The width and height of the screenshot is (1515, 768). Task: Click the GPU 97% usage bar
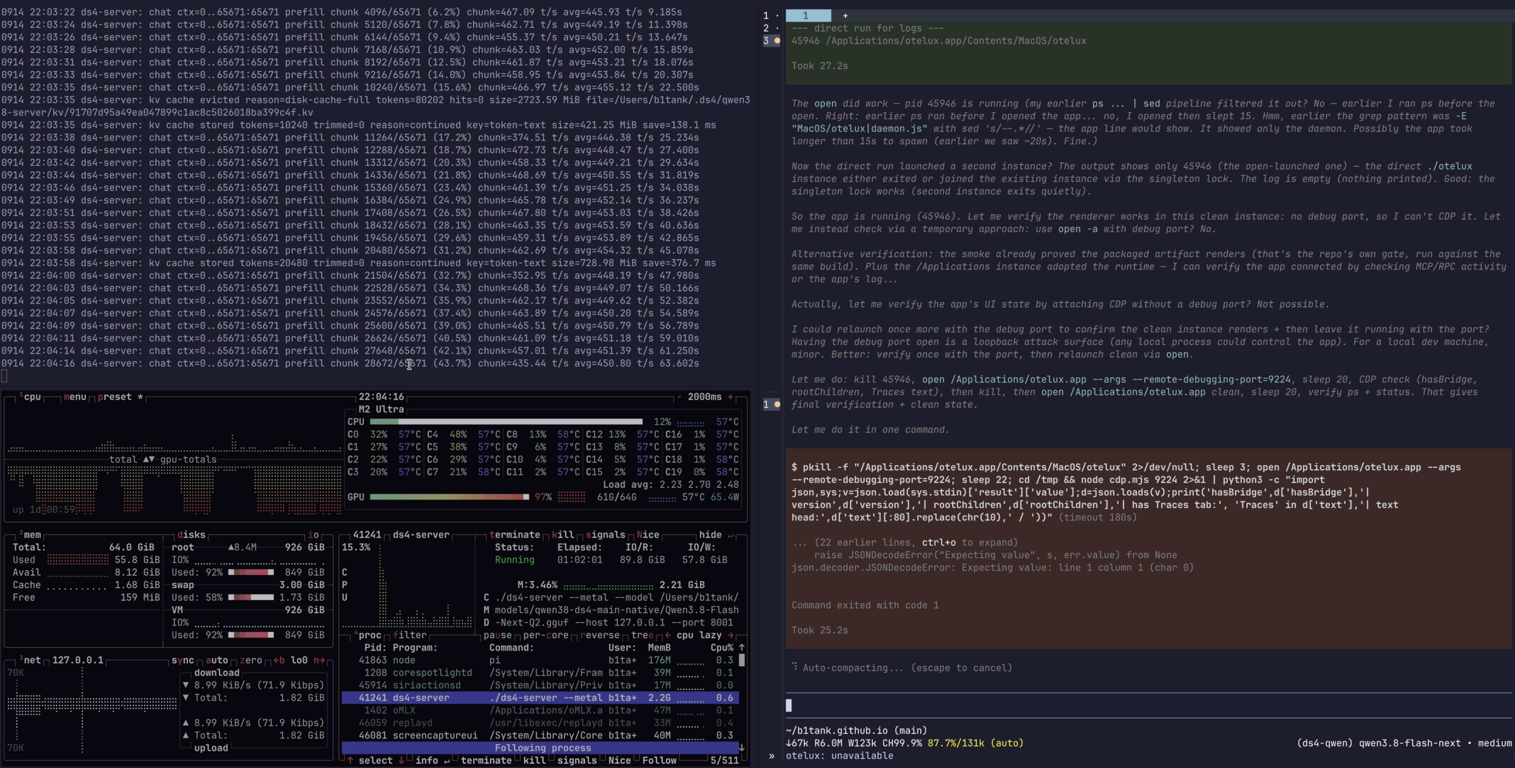tap(449, 497)
